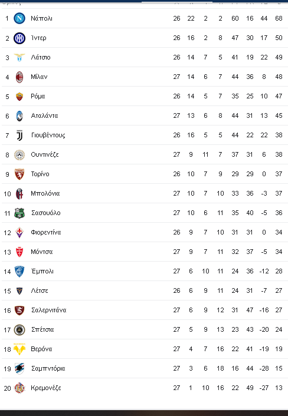Open the Αταλάντα team link
Image resolution: width=288 pixels, height=416 pixels.
[x=44, y=115]
